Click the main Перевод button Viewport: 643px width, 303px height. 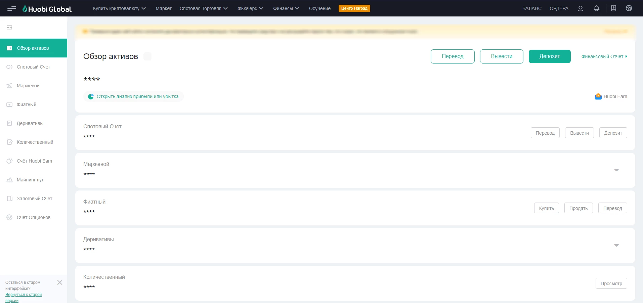point(453,56)
